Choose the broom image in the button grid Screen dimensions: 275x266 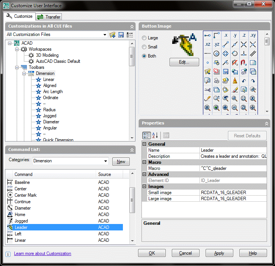[235, 81]
